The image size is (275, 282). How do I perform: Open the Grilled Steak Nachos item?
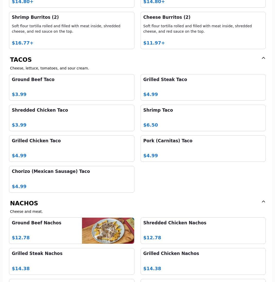click(72, 261)
